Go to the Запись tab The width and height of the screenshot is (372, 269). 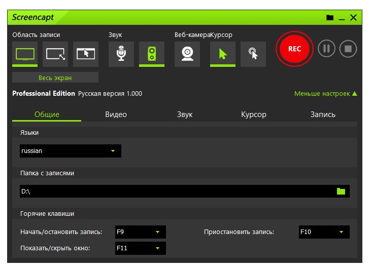pyautogui.click(x=323, y=114)
